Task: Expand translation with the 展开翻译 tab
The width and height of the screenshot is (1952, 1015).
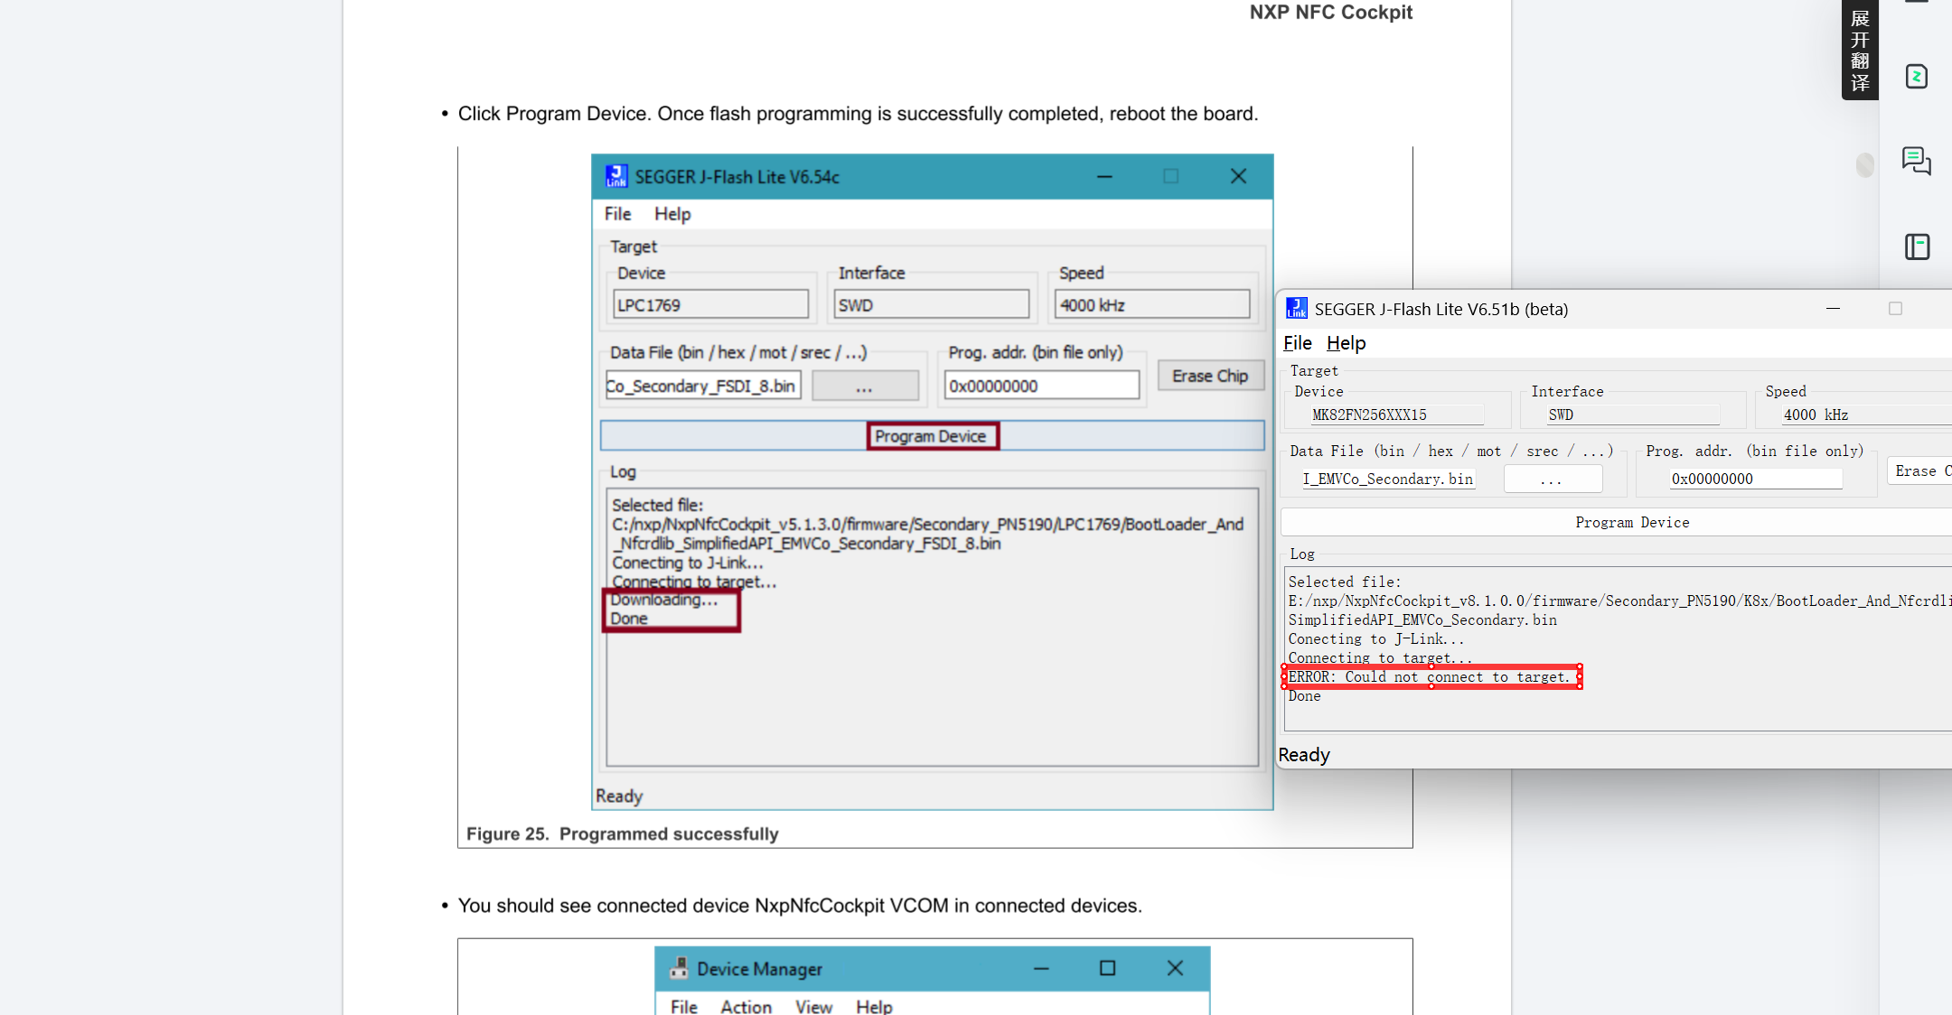Action: (1860, 50)
